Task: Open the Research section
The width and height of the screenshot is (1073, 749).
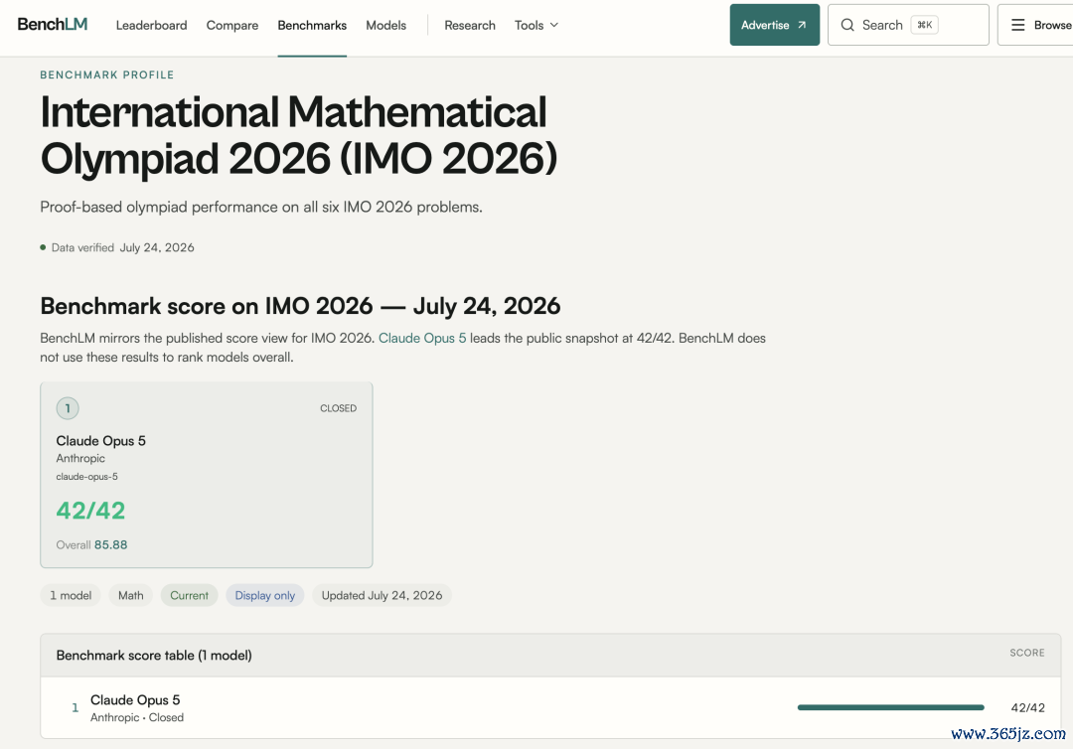Action: pyautogui.click(x=469, y=25)
